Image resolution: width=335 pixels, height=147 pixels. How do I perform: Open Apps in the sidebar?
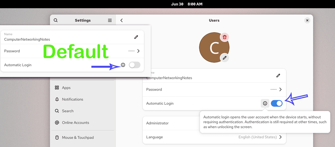[x=83, y=88]
